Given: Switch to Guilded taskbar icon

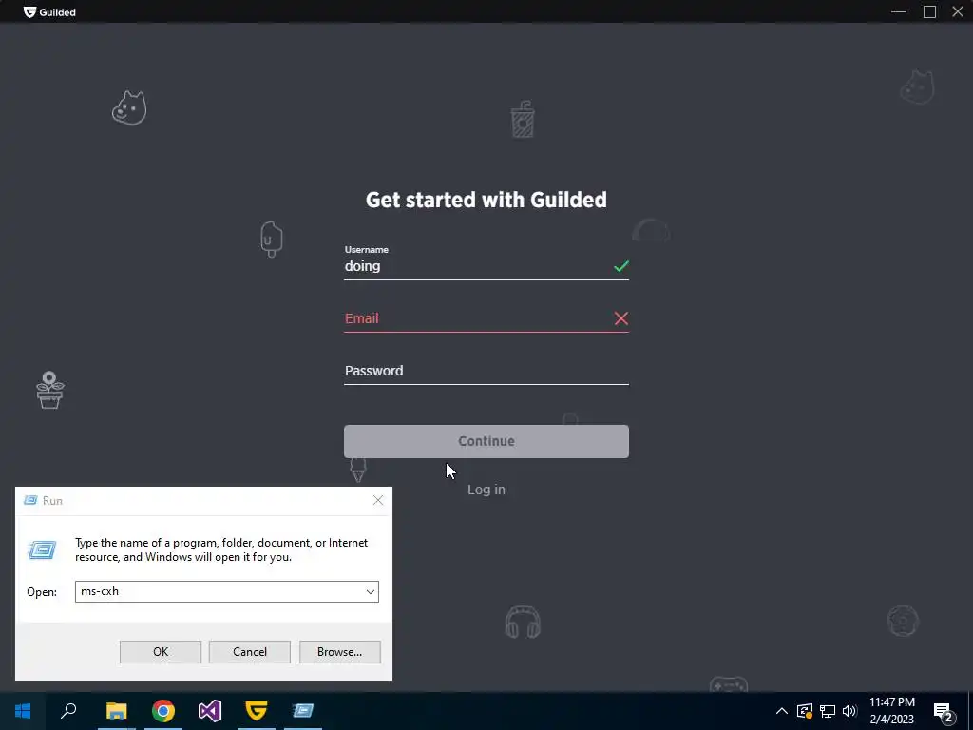Looking at the screenshot, I should pyautogui.click(x=257, y=711).
